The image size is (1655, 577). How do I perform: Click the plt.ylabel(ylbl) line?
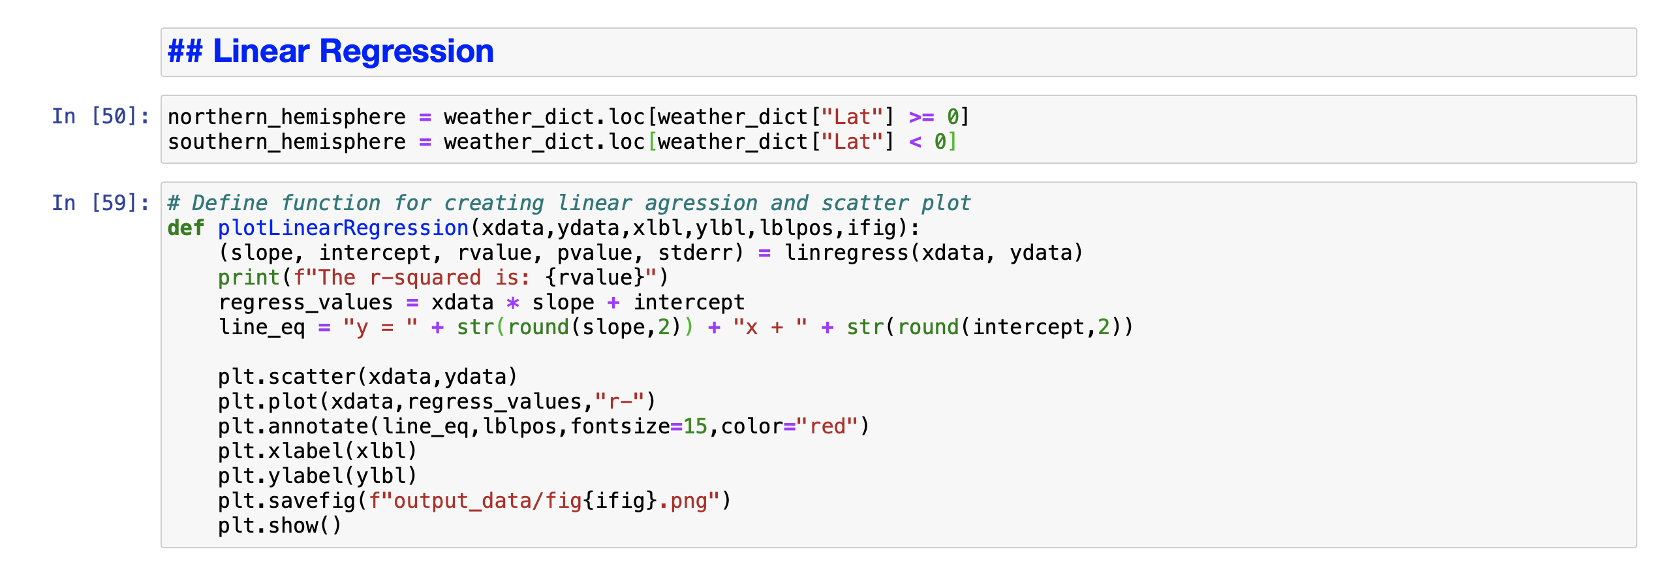tap(318, 476)
